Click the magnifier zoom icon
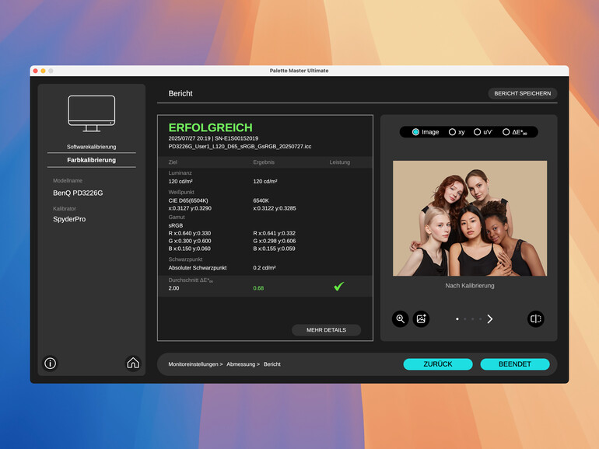The image size is (599, 449). tap(400, 319)
